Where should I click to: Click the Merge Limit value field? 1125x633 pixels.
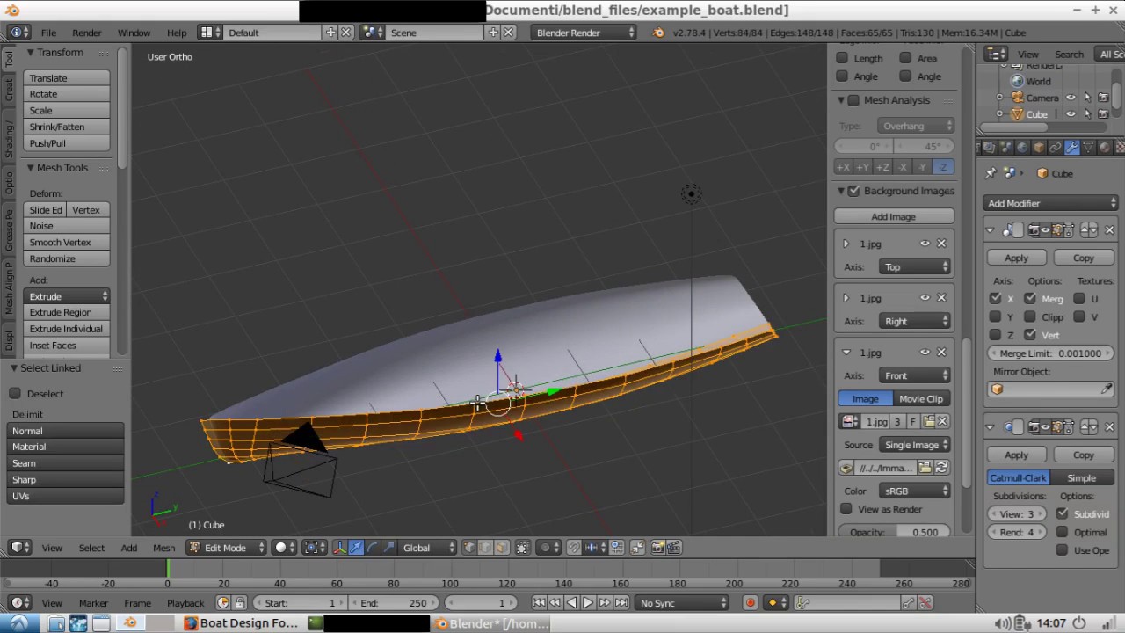(1049, 353)
